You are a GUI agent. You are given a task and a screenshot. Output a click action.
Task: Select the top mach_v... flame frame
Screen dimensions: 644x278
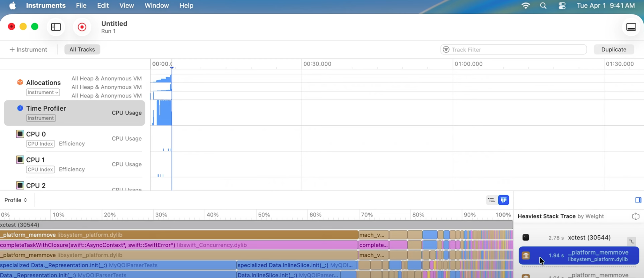(x=374, y=235)
